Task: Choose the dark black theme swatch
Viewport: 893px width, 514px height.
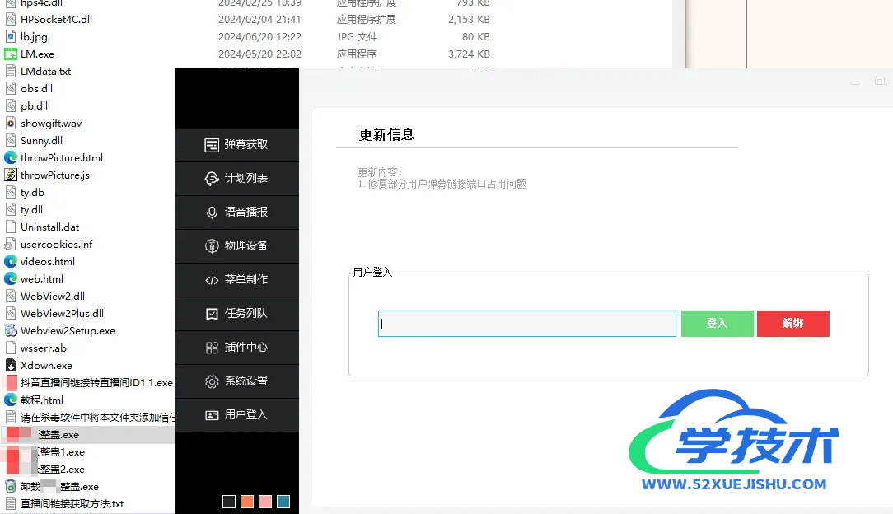Action: [x=229, y=502]
